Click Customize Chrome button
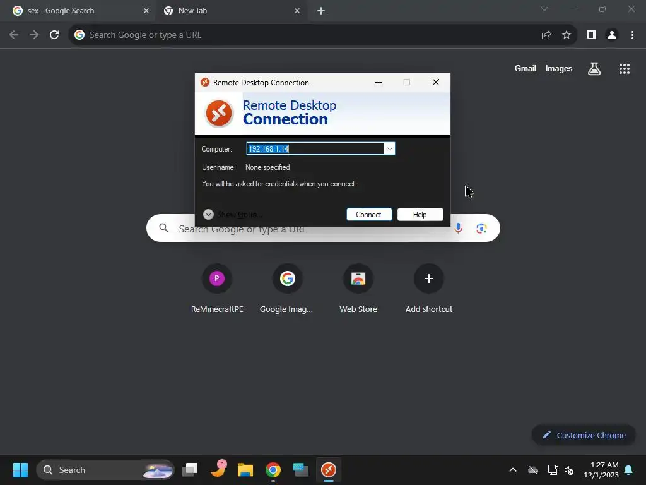 click(x=584, y=435)
